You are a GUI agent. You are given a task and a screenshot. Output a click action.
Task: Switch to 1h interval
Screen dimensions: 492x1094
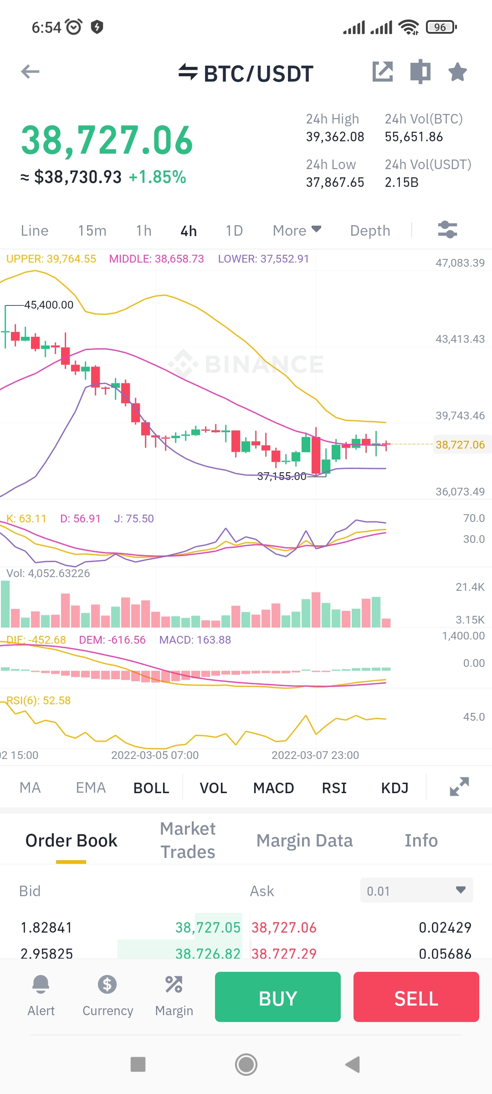pos(143,231)
